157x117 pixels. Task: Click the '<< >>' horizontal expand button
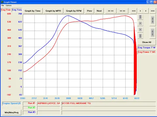122,11
